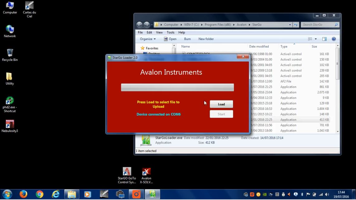Screen dimensions: 356x200
Task: Open the Tools menu in Explorer
Action: tap(170, 32)
